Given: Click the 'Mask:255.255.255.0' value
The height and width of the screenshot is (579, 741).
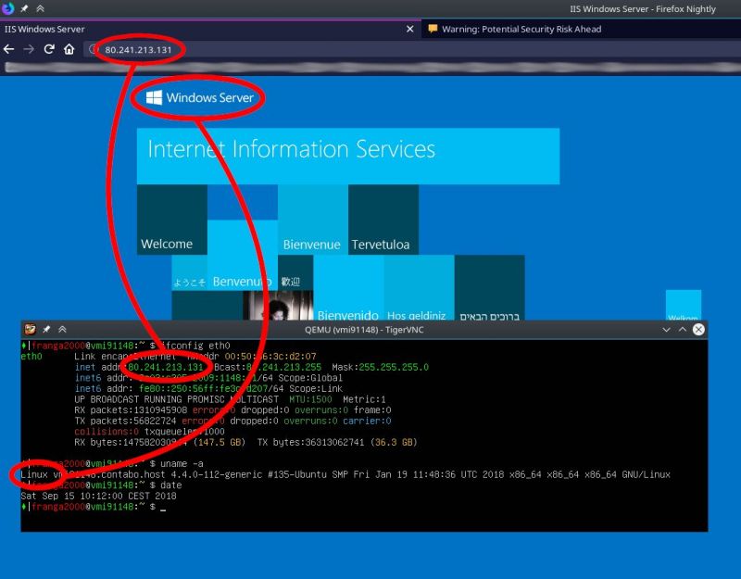Looking at the screenshot, I should [x=380, y=367].
